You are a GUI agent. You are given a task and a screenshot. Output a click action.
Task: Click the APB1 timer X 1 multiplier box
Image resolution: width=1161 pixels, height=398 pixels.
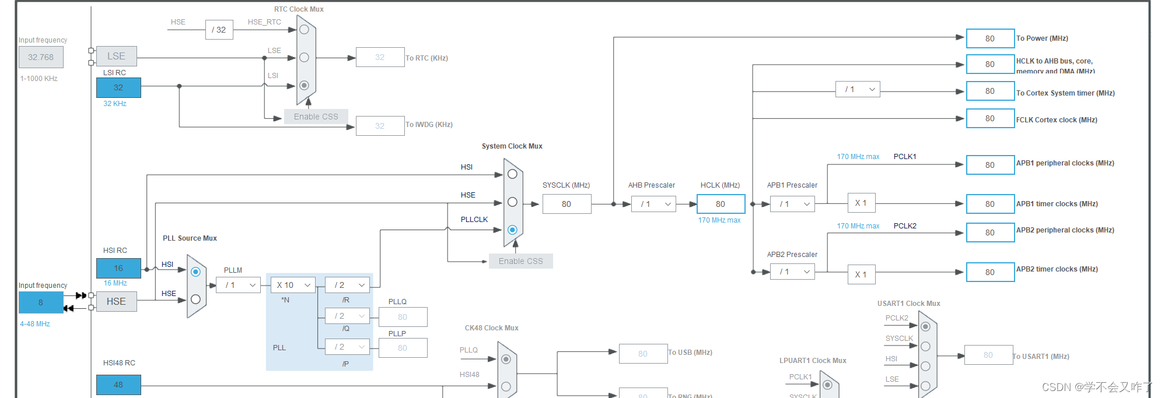861,203
